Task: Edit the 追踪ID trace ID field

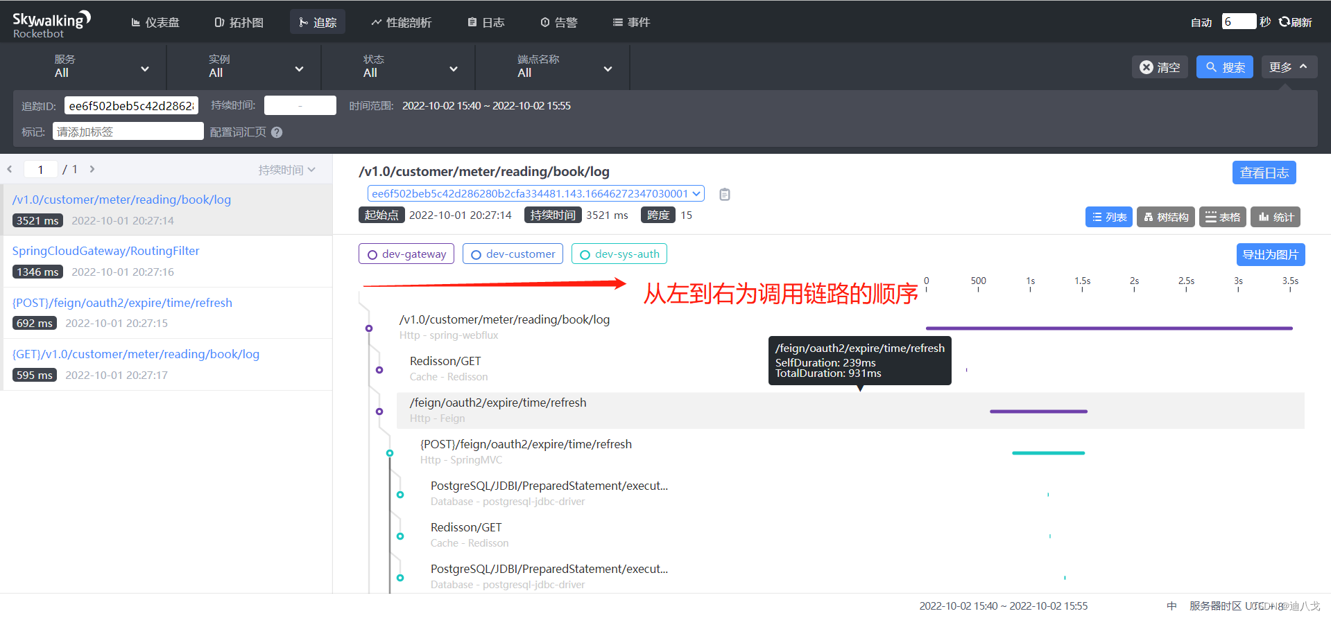Action: (131, 105)
